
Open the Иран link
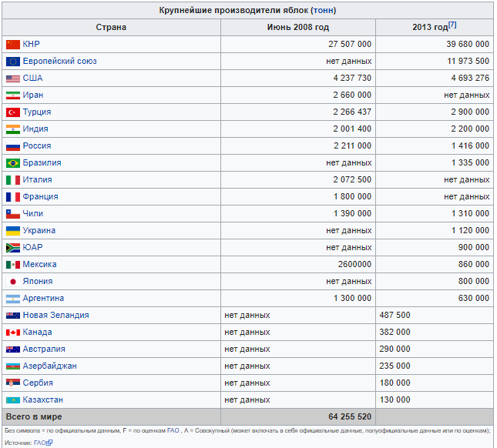33,95
